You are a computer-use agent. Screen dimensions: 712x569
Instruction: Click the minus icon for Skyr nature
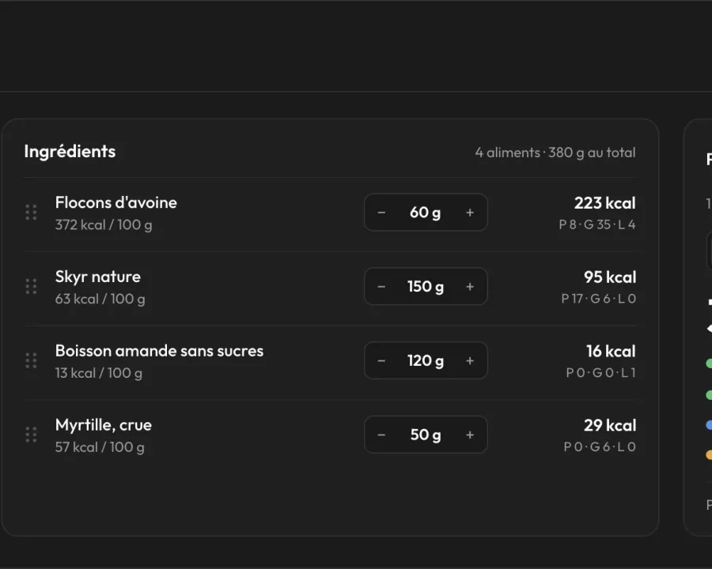[x=381, y=287]
